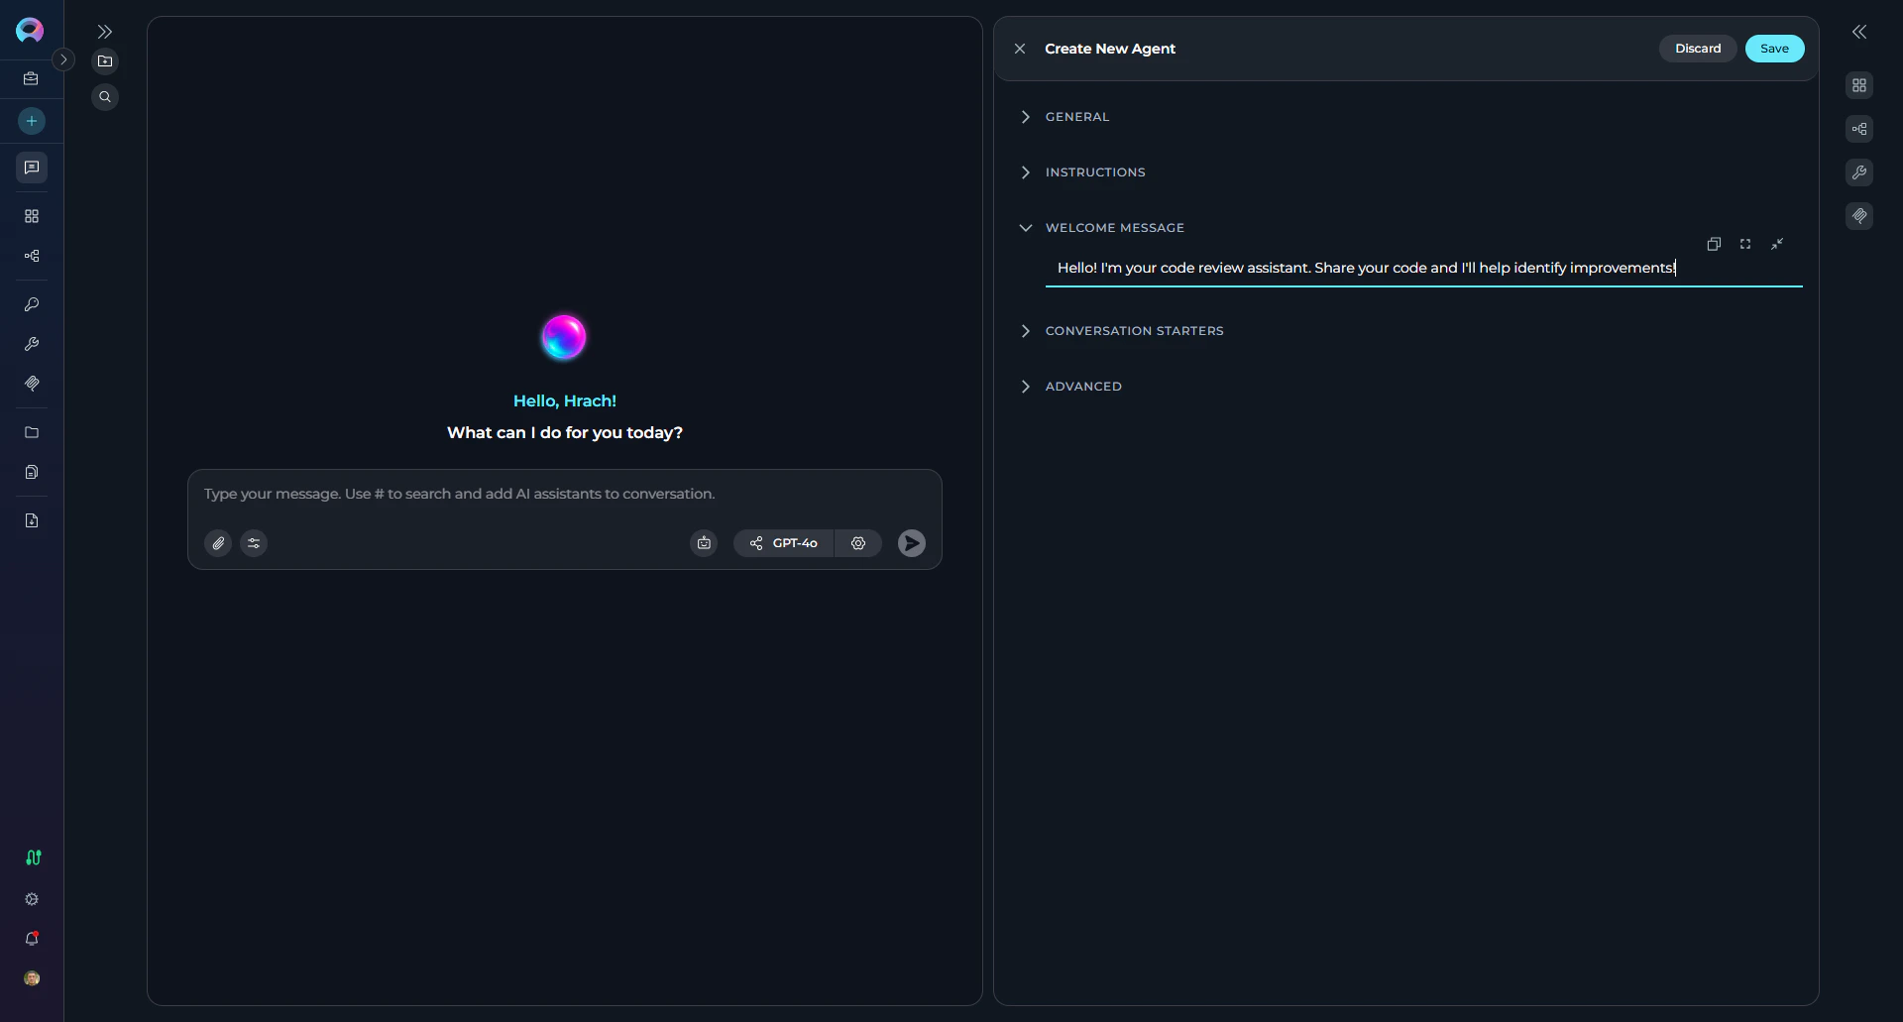Viewport: 1903px width, 1022px height.
Task: Open message settings gear next to GPT-4o
Action: 858,543
